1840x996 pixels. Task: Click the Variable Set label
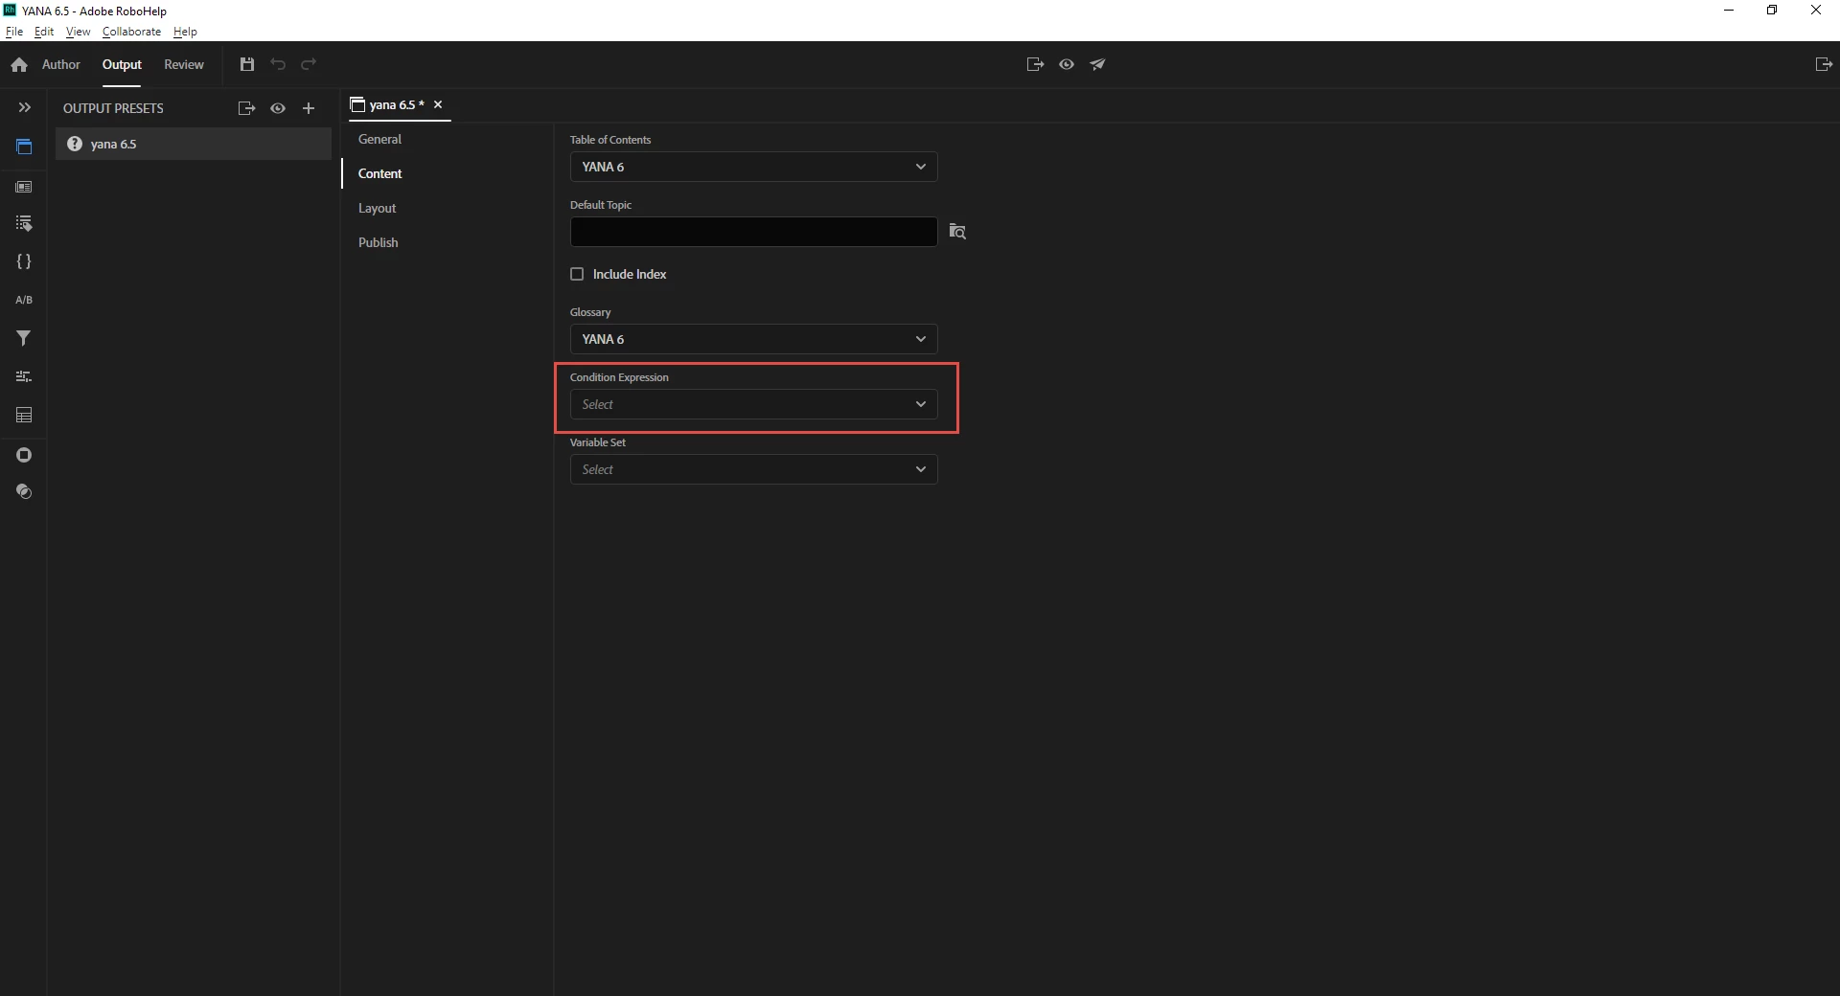point(598,442)
